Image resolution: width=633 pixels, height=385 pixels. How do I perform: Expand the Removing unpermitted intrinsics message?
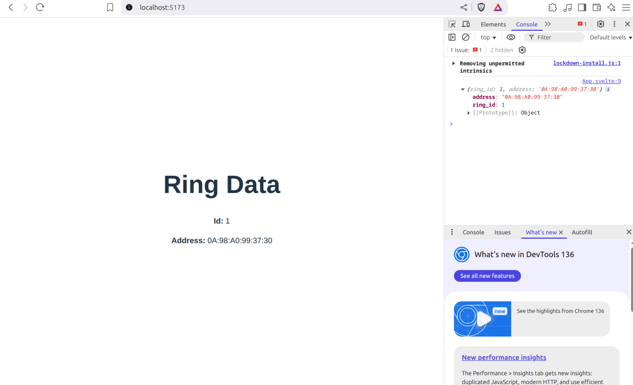click(x=453, y=63)
